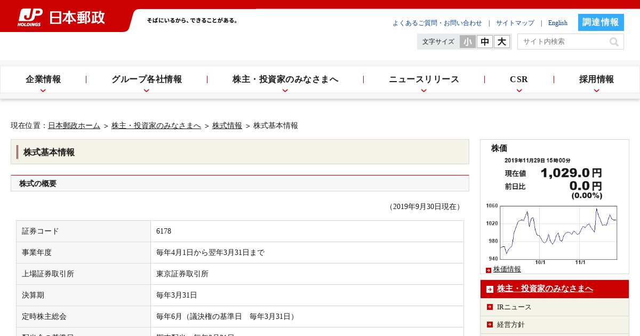Expand the 採用情報 menu chevron
Viewport: 640px width, 336px height.
click(597, 91)
